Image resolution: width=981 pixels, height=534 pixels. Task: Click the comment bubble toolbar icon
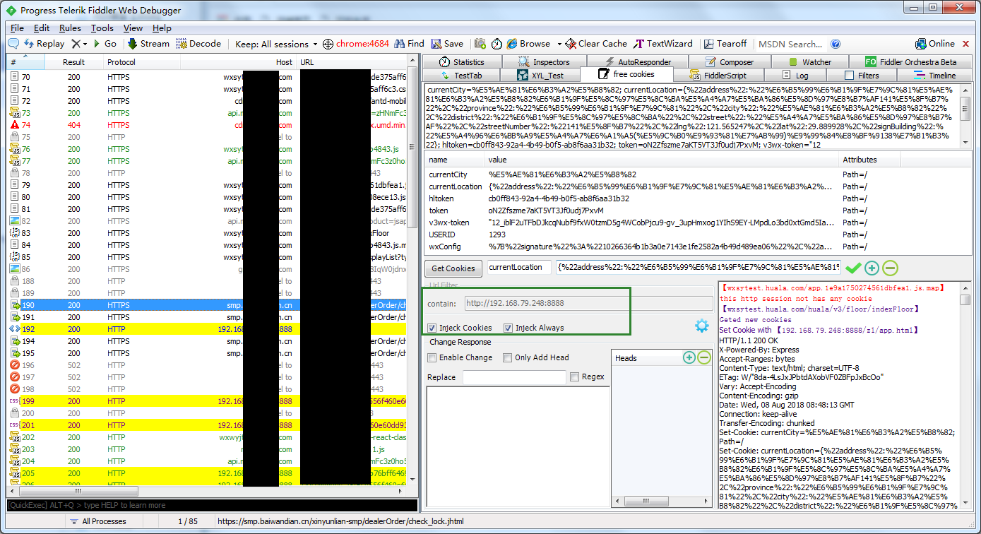(x=13, y=44)
